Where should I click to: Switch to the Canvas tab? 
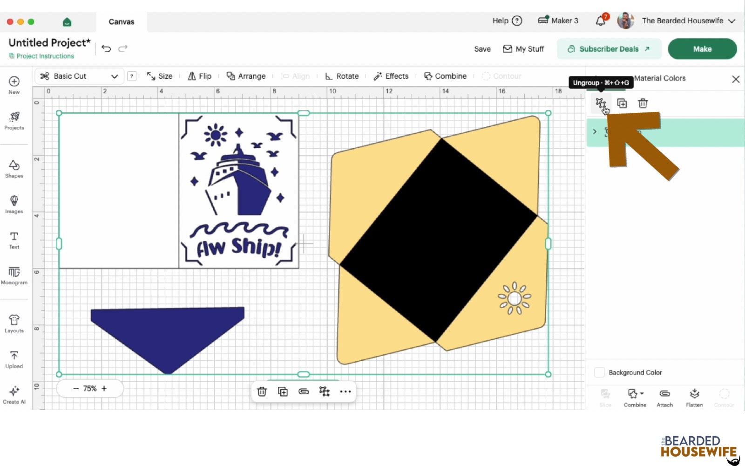point(122,22)
